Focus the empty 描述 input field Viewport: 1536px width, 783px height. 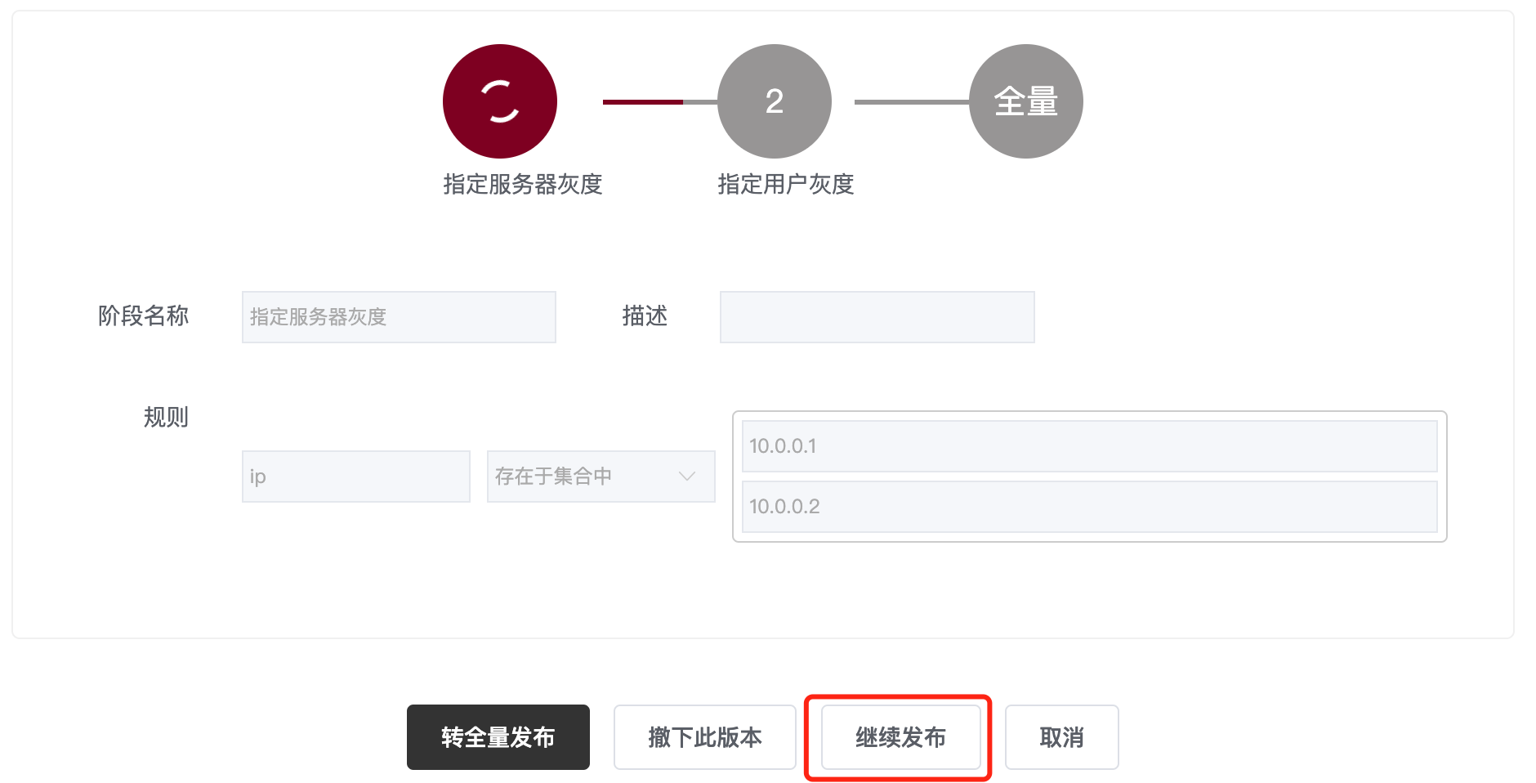pyautogui.click(x=877, y=317)
